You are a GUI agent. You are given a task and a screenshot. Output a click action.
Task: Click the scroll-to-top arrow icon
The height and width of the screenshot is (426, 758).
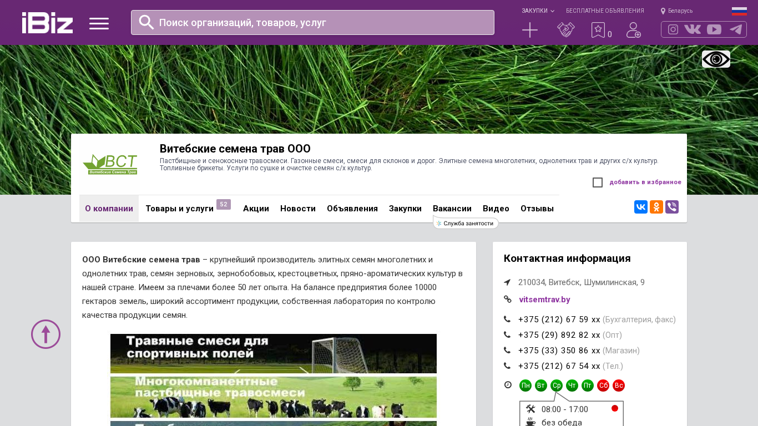coord(46,334)
